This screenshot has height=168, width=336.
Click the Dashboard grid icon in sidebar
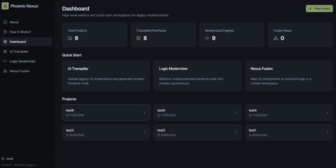[5, 42]
